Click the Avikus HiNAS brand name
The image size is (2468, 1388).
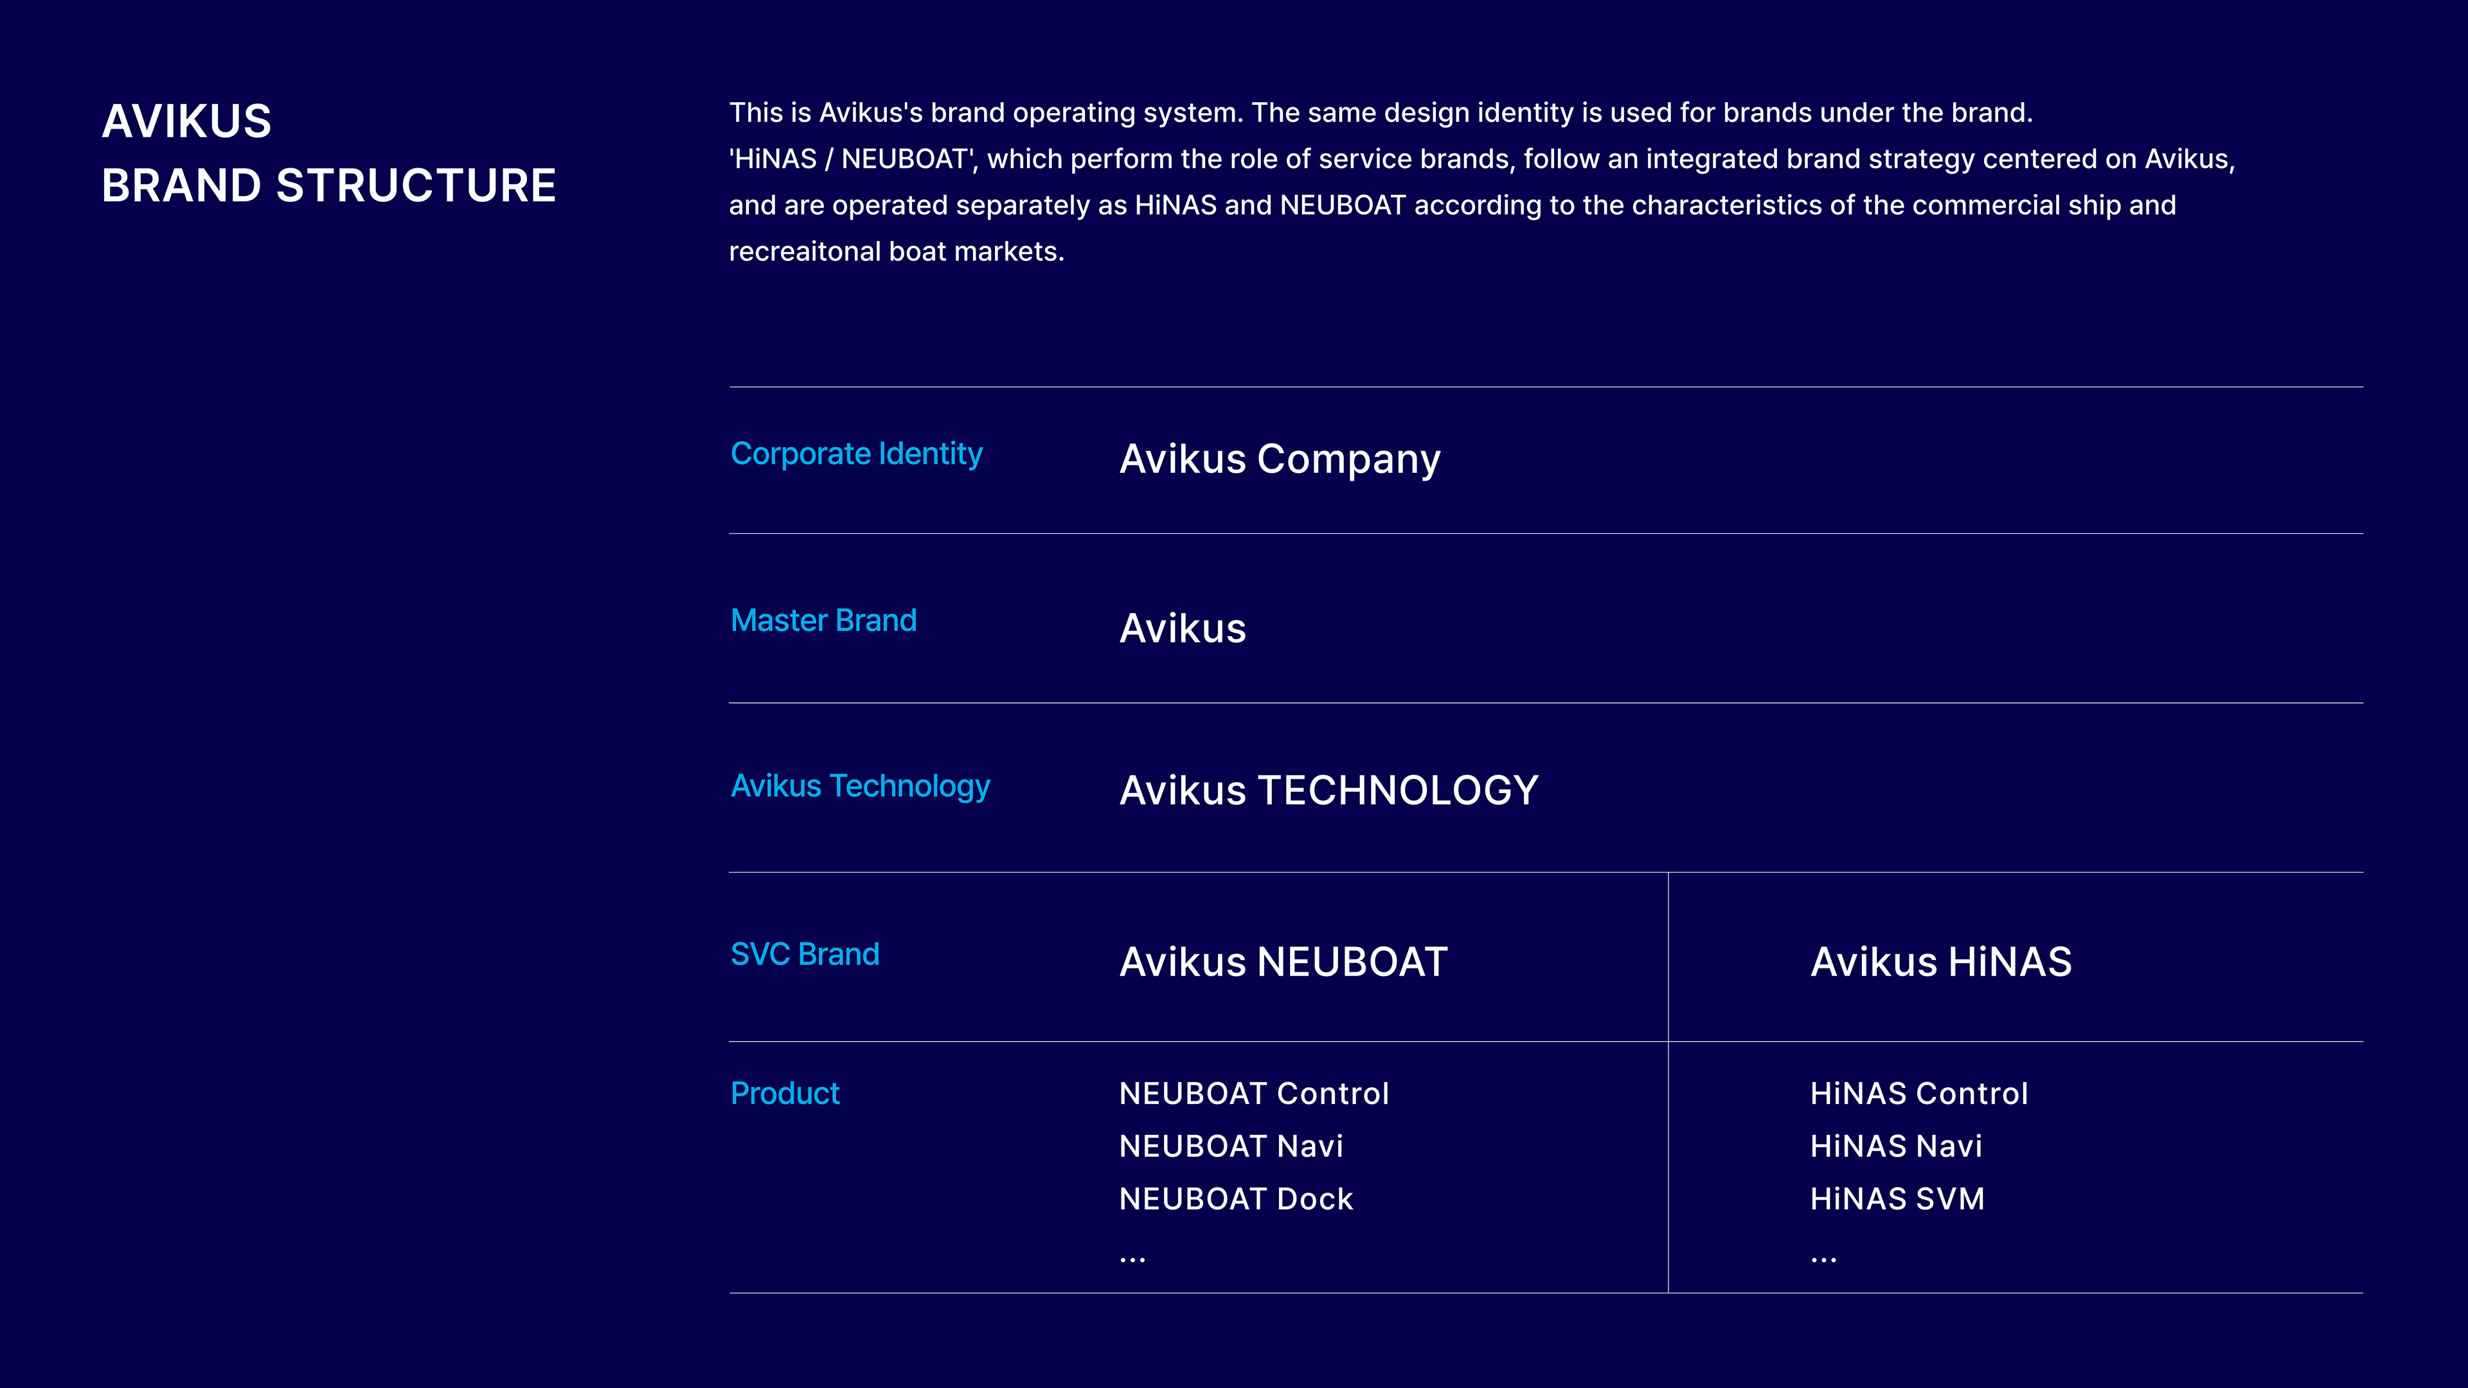point(1941,963)
